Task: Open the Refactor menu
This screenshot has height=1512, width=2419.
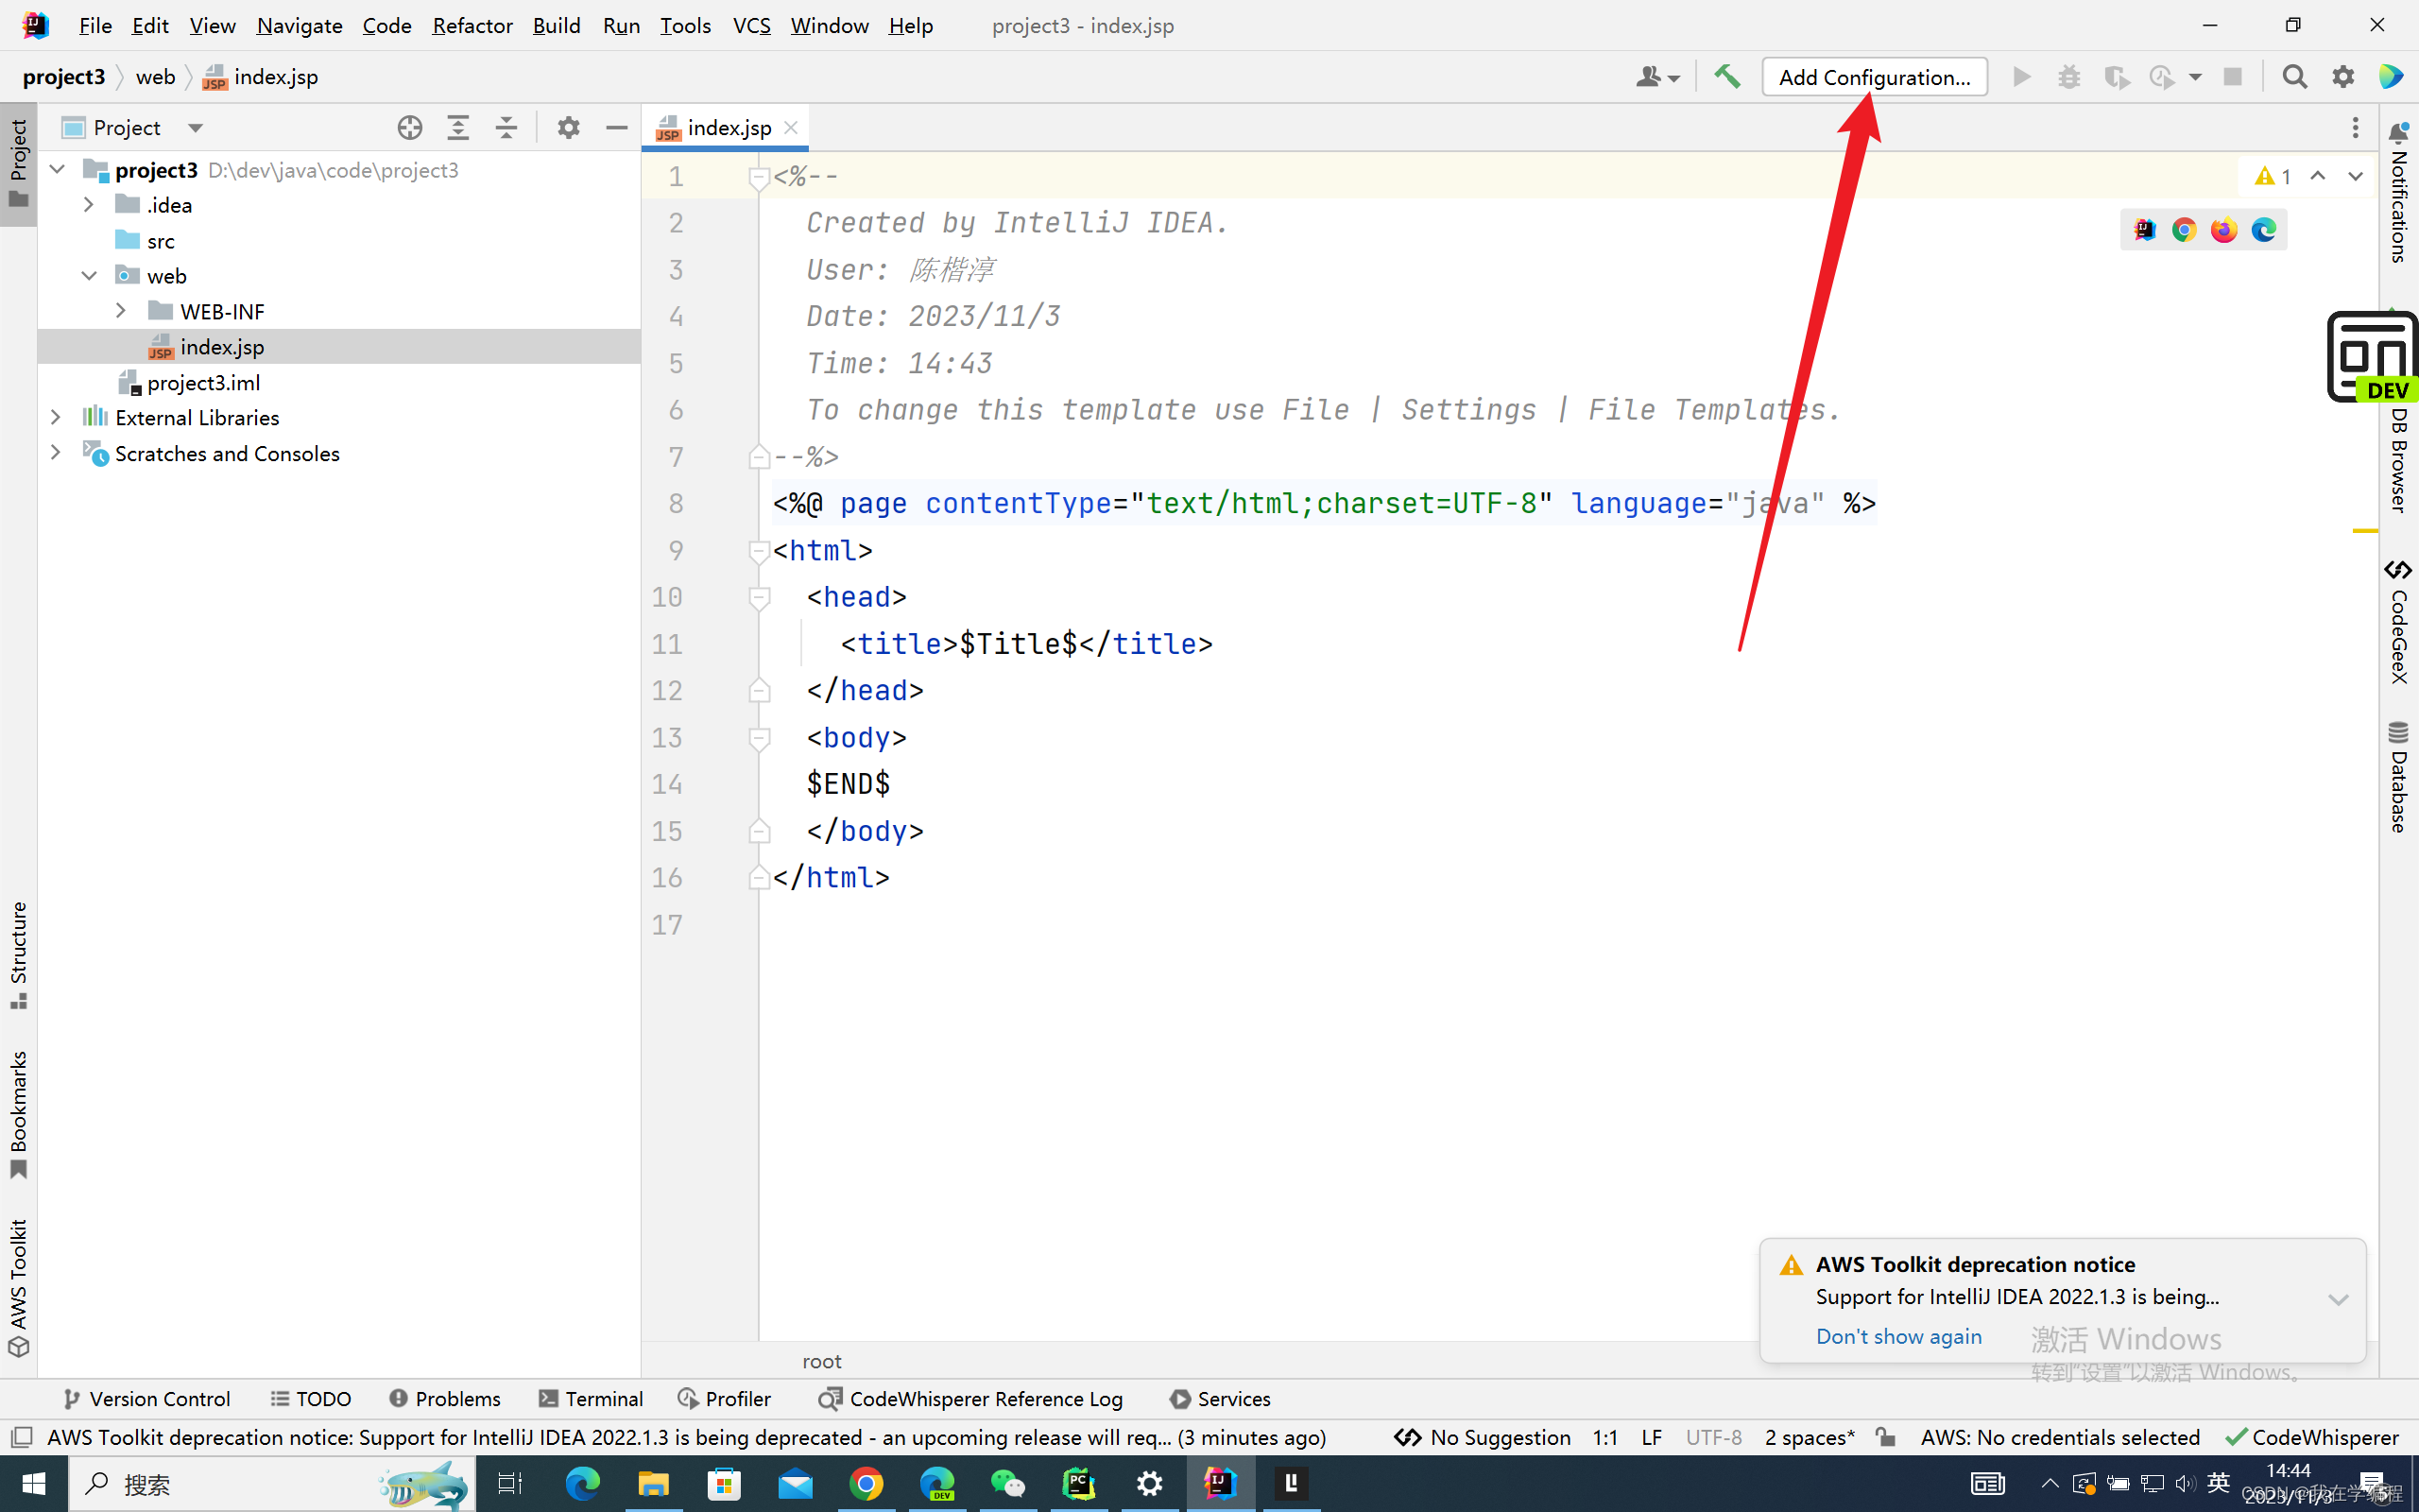Action: (x=472, y=25)
